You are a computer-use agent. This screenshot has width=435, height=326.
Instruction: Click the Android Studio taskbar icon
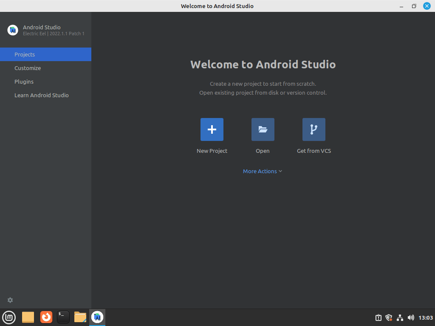[97, 317]
